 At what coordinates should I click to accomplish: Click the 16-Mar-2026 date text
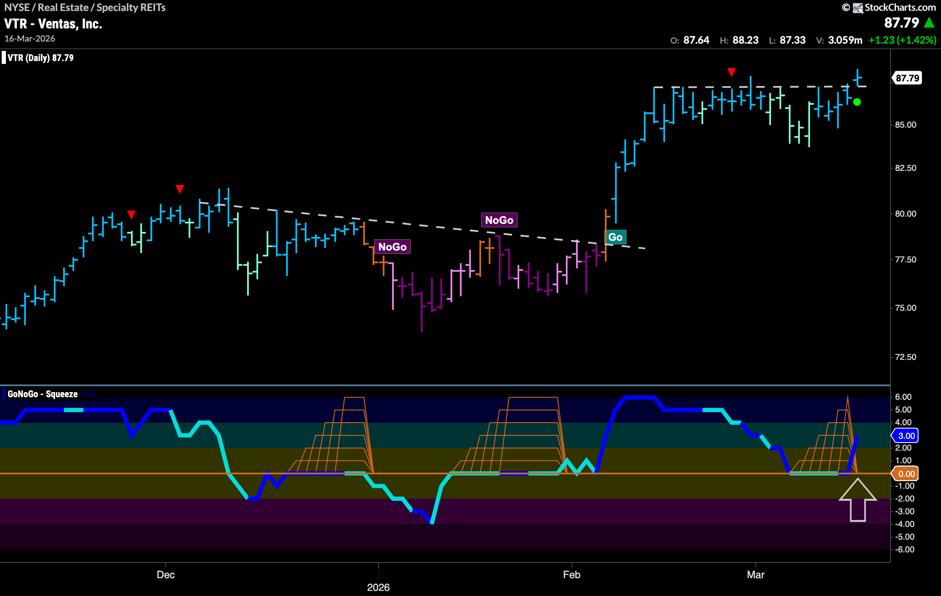[x=30, y=39]
